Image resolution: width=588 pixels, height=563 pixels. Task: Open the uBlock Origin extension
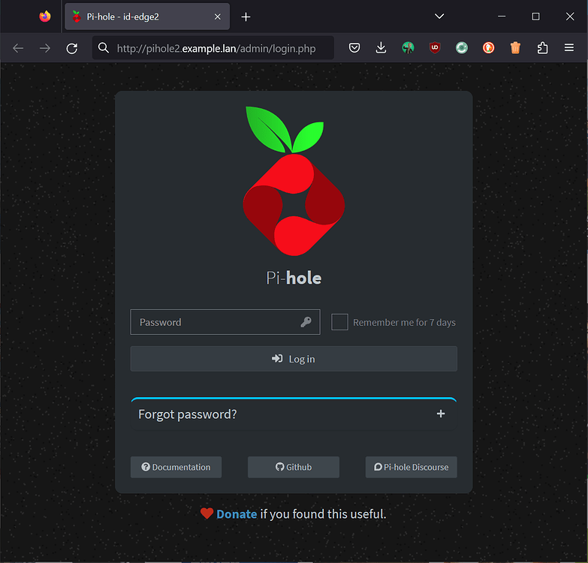pyautogui.click(x=435, y=48)
